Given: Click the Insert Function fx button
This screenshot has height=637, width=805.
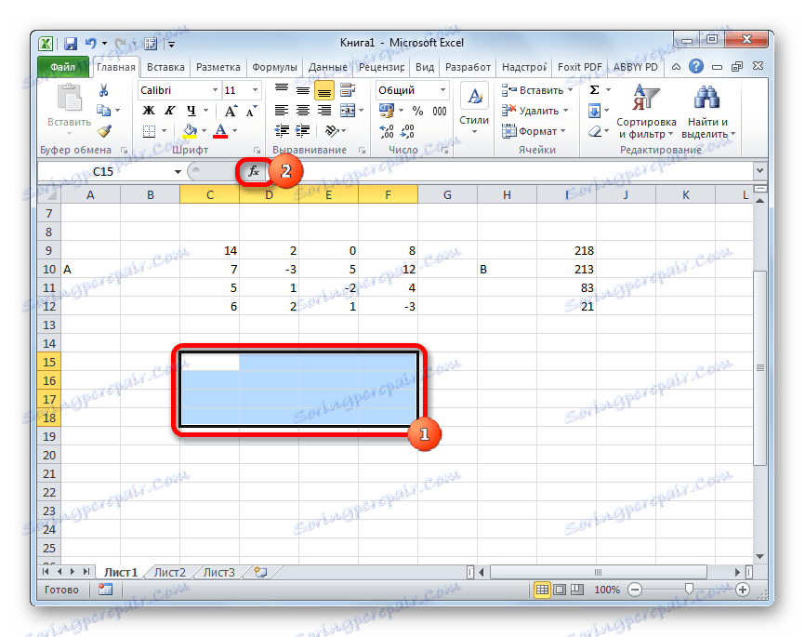Looking at the screenshot, I should (254, 171).
